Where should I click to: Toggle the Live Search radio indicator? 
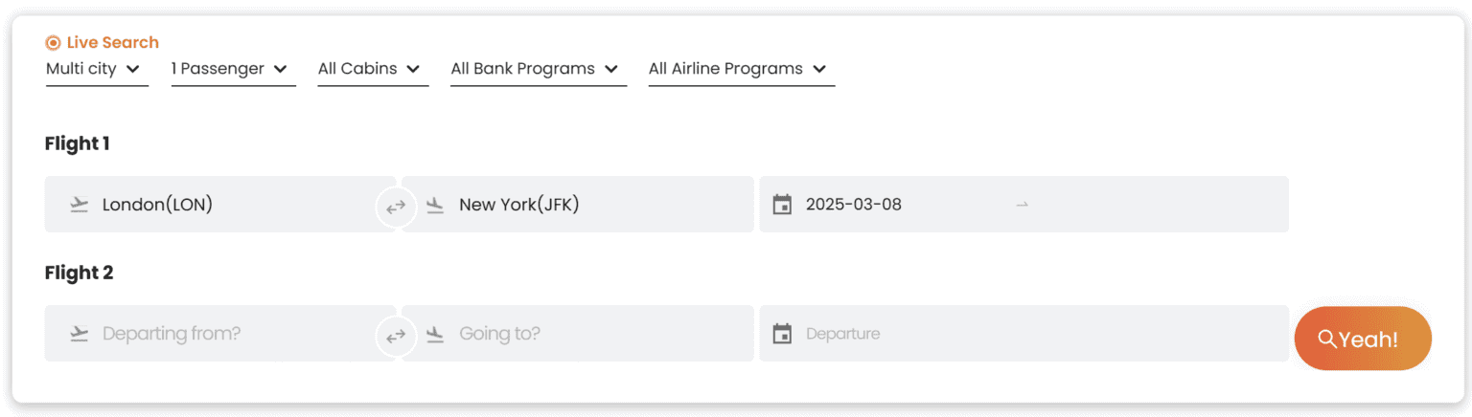[x=54, y=42]
